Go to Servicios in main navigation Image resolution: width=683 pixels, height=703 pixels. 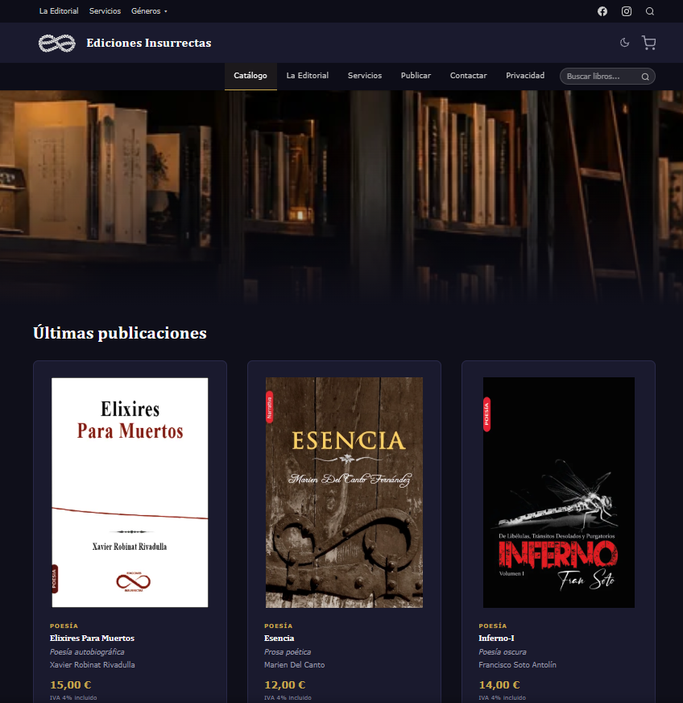click(x=365, y=76)
